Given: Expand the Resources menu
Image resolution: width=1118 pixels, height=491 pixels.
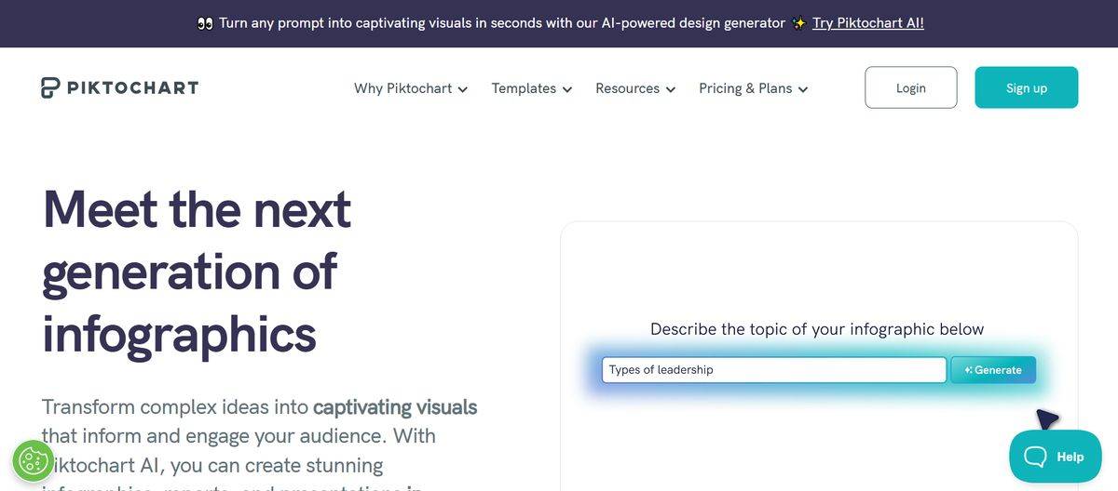Looking at the screenshot, I should (x=636, y=88).
